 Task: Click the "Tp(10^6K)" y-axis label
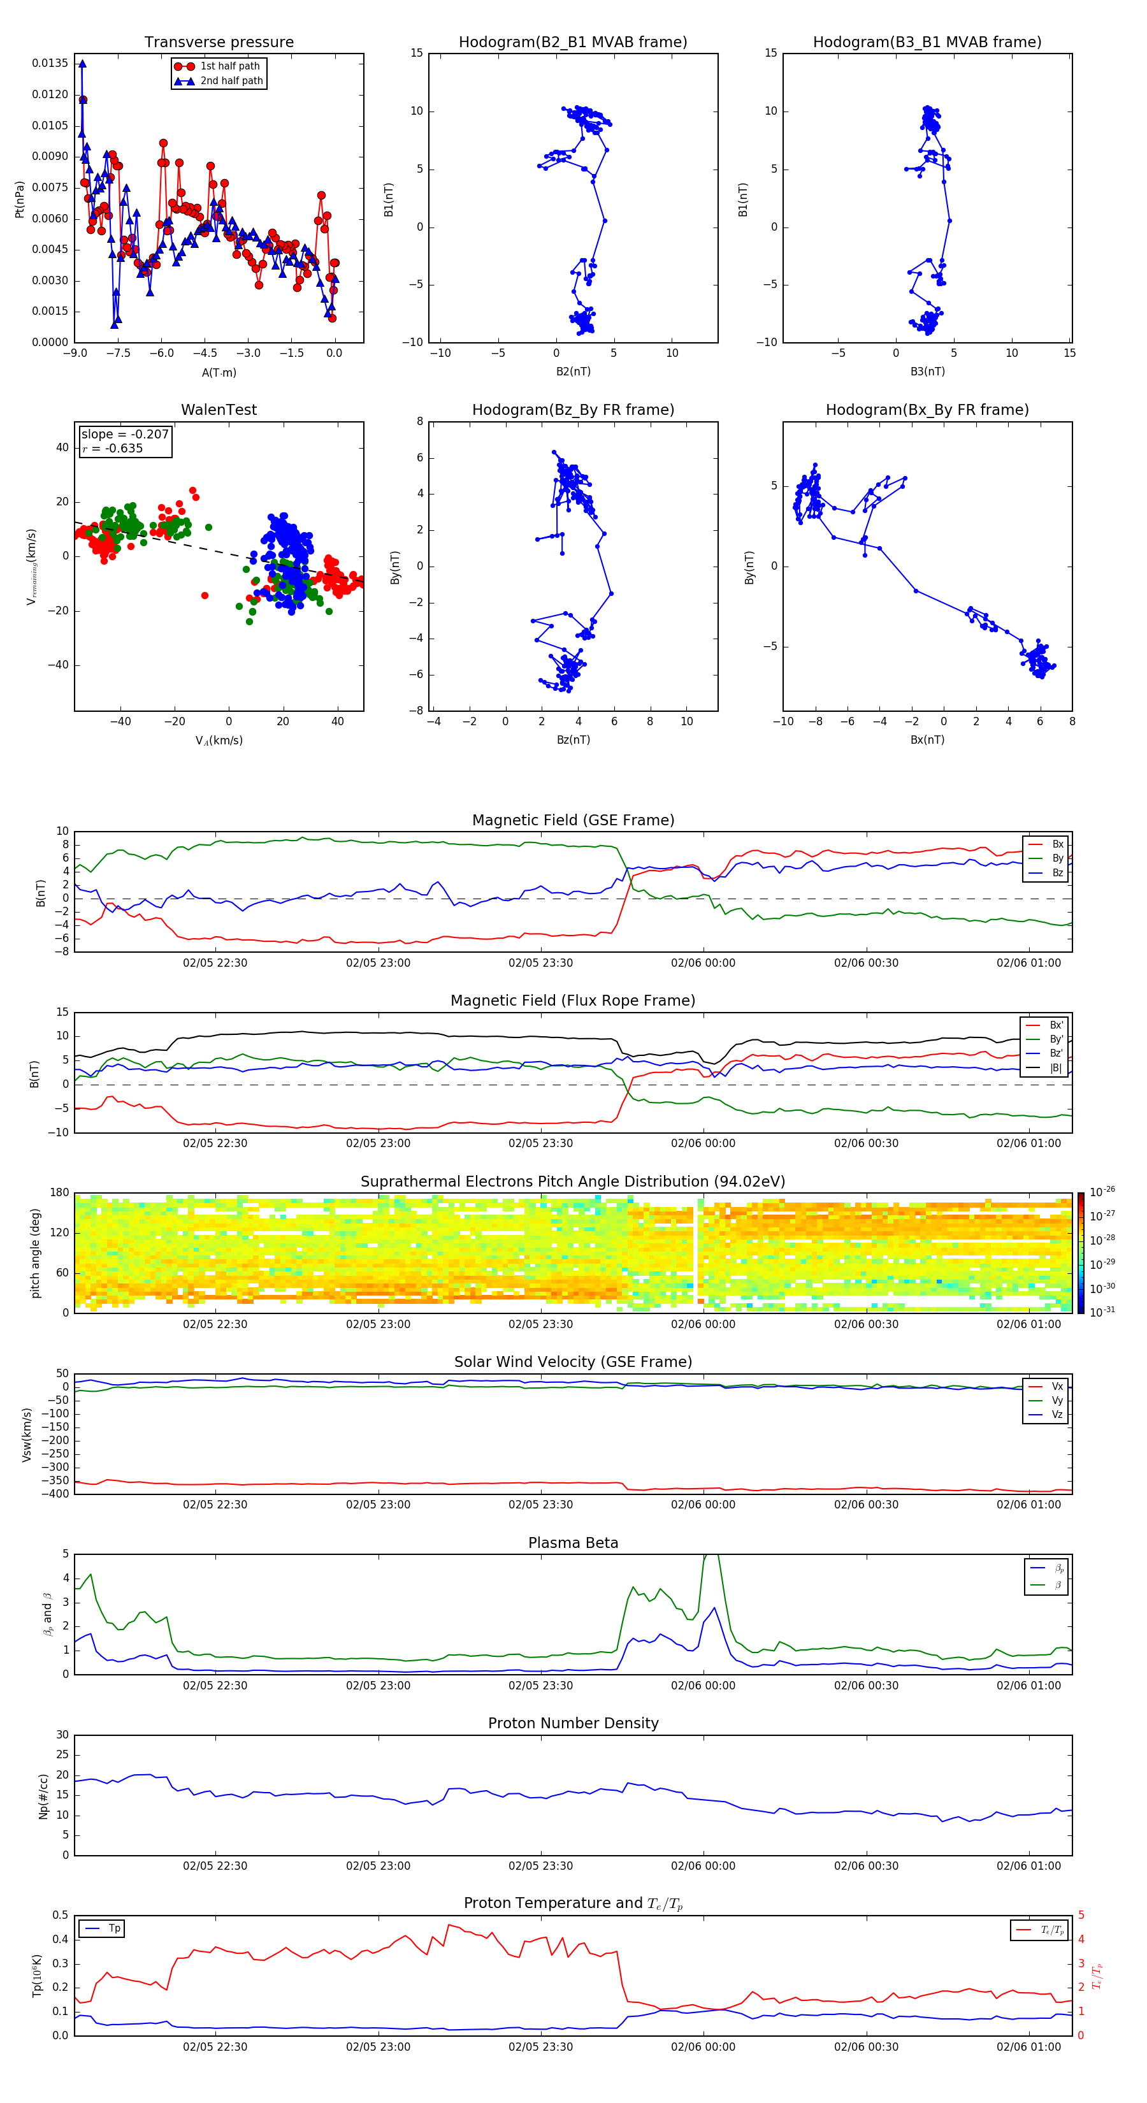(x=37, y=1976)
